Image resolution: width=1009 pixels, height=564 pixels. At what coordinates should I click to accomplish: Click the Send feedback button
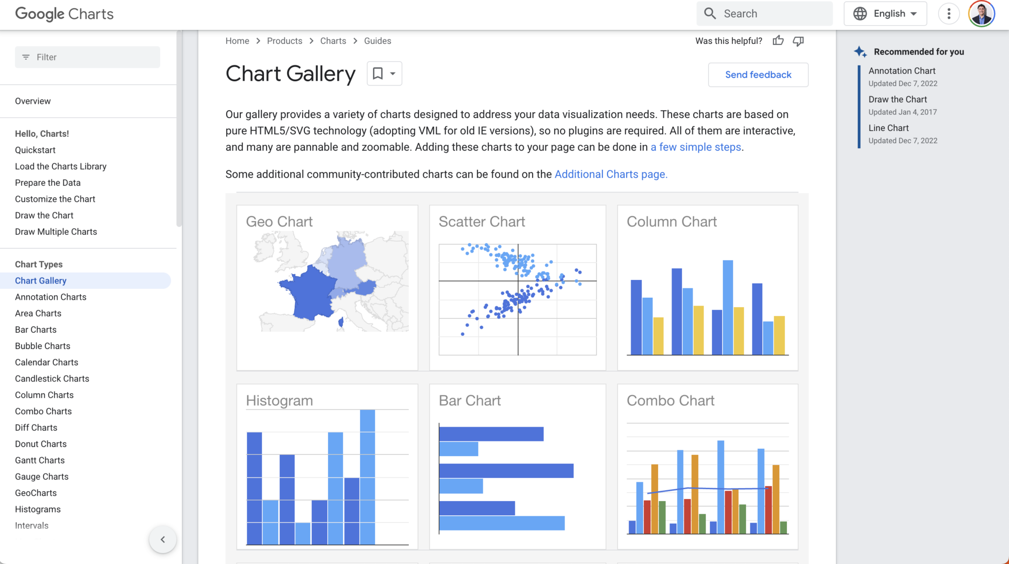click(758, 74)
